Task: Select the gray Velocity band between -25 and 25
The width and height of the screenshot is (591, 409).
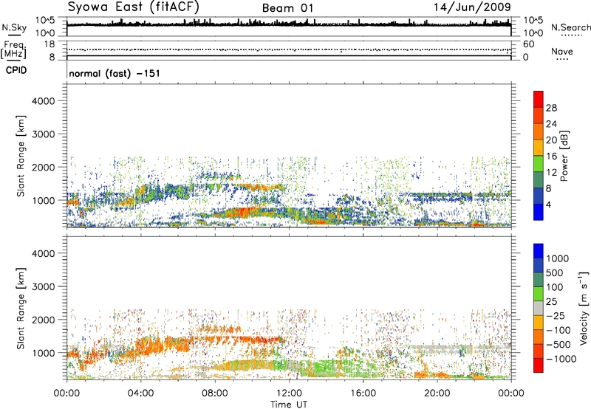Action: (x=539, y=308)
